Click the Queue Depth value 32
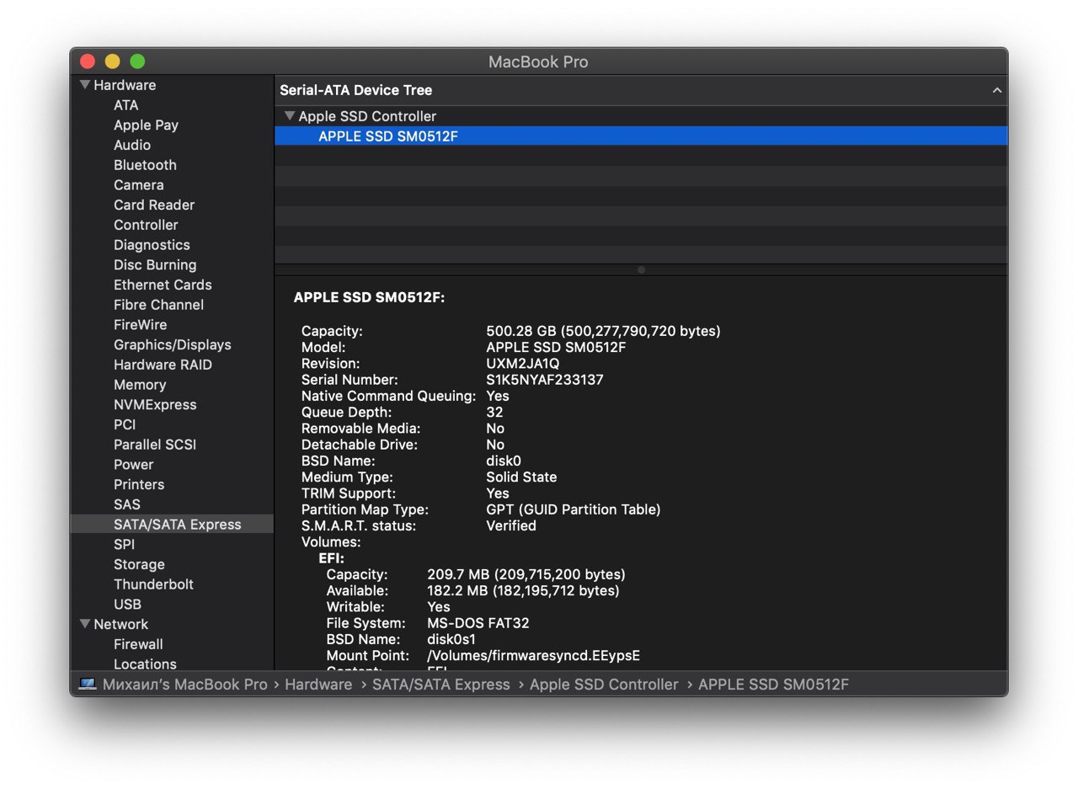 click(x=494, y=413)
